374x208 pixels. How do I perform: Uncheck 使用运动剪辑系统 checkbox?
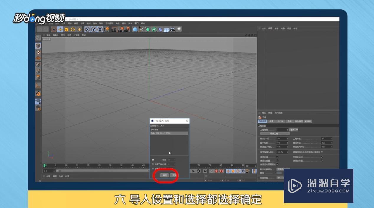(278, 164)
